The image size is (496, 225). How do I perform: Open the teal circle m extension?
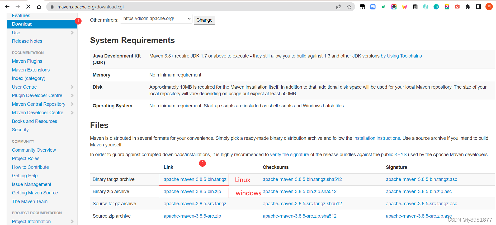(x=436, y=7)
